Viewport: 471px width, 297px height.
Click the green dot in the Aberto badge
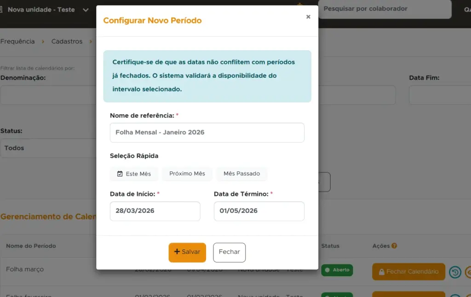pos(328,271)
